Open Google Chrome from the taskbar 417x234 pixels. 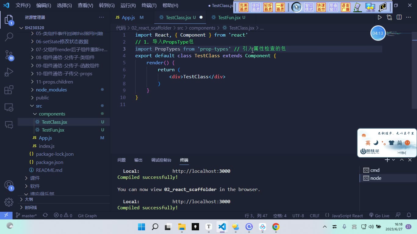pyautogui.click(x=276, y=227)
